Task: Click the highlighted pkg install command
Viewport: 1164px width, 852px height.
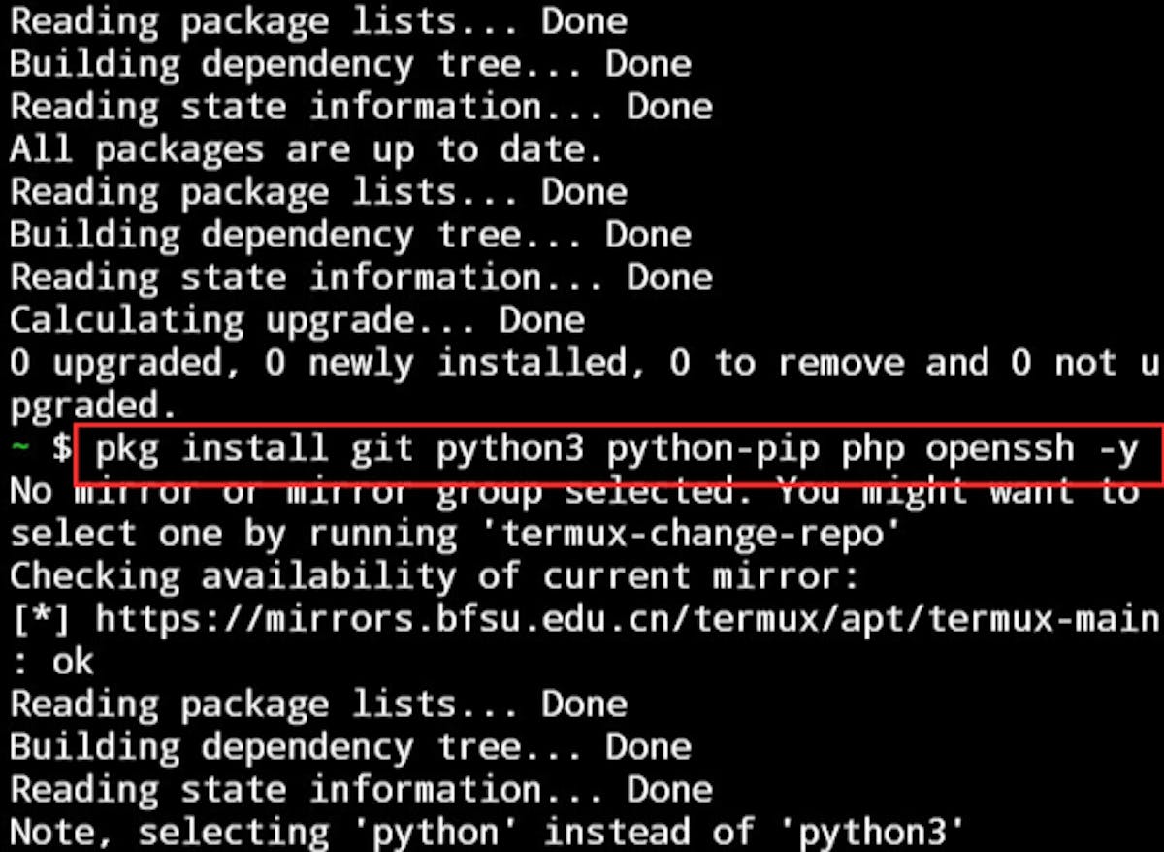Action: coord(617,450)
